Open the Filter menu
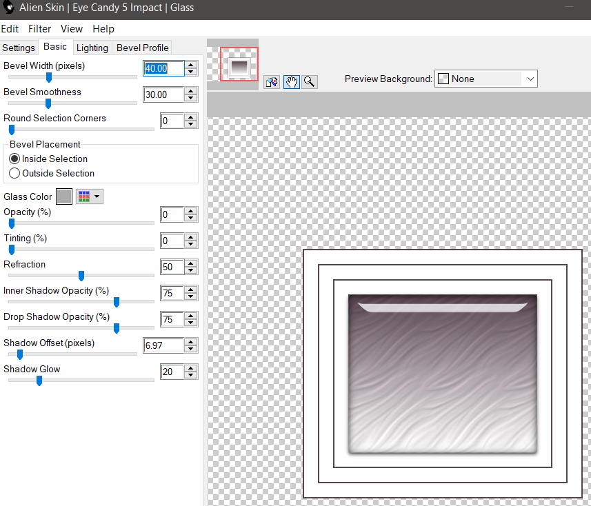Screen dimensions: 591x506 [x=39, y=29]
